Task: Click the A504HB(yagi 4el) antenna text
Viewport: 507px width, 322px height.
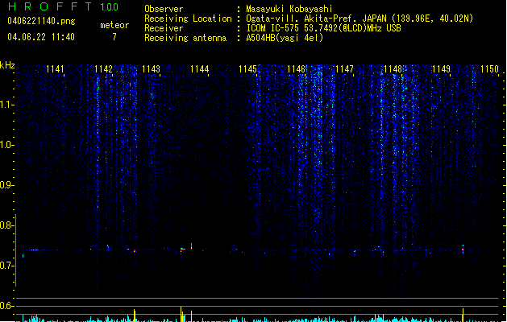Action: (x=285, y=38)
